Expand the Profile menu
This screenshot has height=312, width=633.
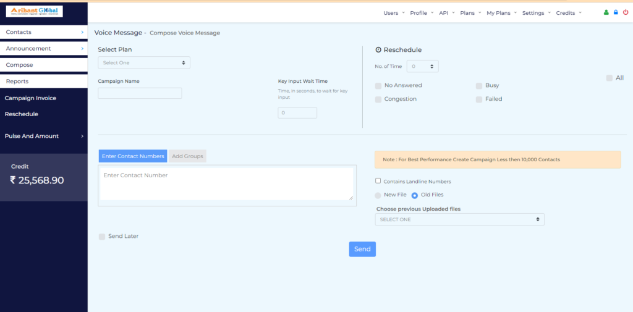tap(422, 13)
